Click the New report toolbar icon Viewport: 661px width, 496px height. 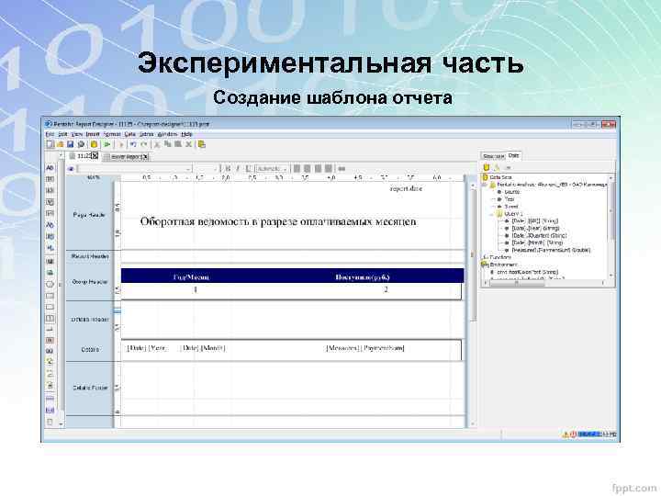pyautogui.click(x=50, y=144)
